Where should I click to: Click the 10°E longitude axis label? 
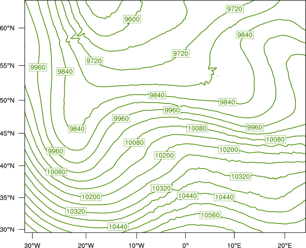point(234,245)
